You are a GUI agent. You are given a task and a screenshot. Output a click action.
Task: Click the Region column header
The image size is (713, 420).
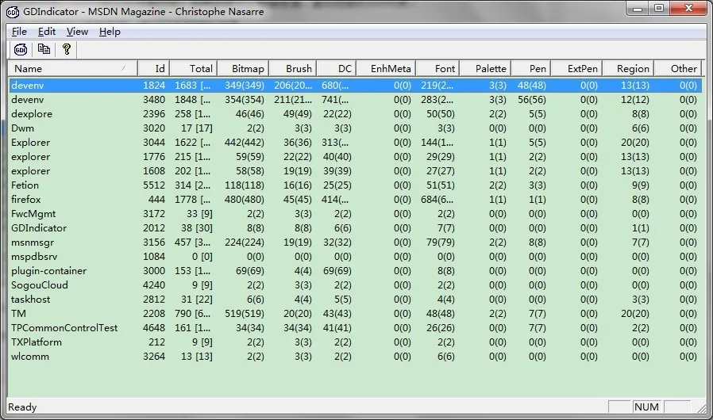(628, 69)
